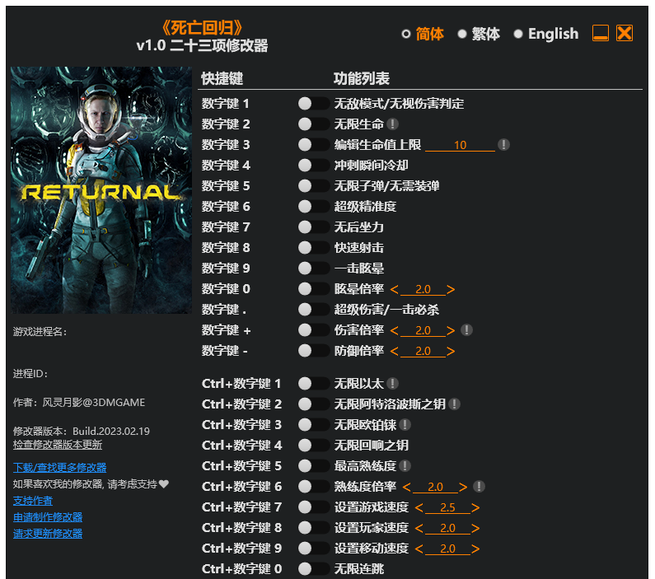Decrease 设置玩家速度 with left arrow
The height and width of the screenshot is (579, 655).
[x=419, y=528]
